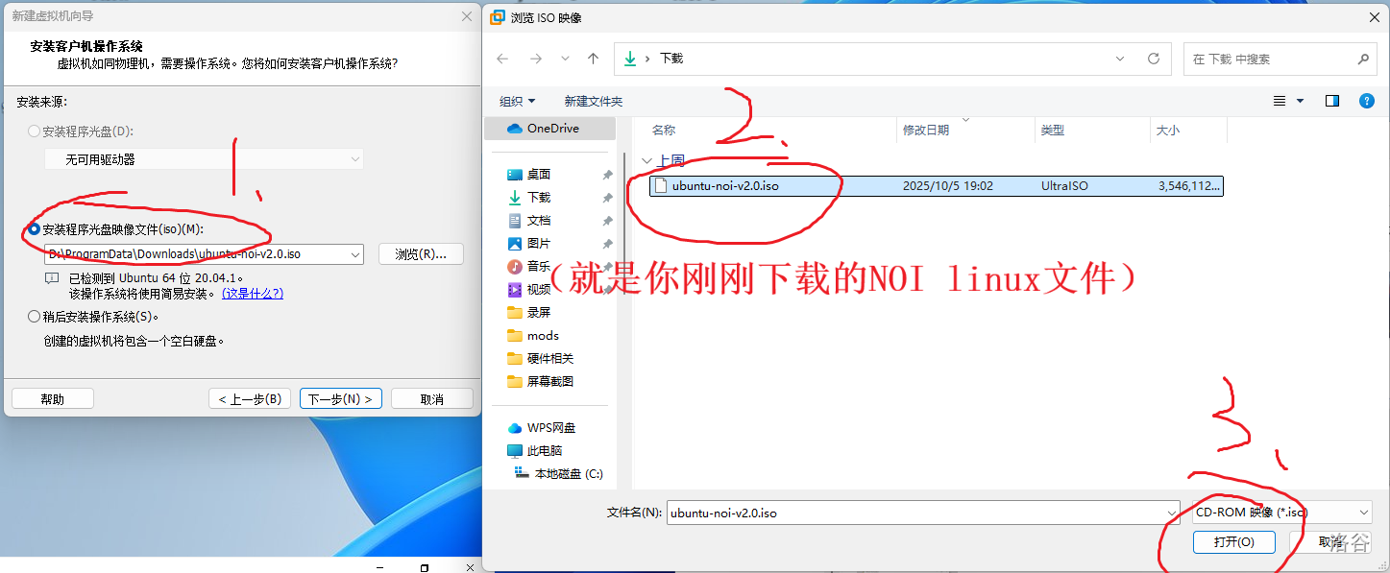Click the Back arrow in file browser
Viewport: 1390px width, 573px height.
(x=502, y=59)
